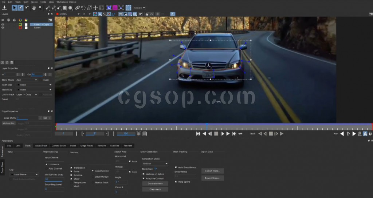Select the Create Bezier layer tool
Screen dimensions: 373x198
click(53, 8)
